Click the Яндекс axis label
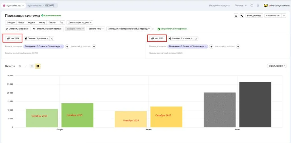This screenshot has height=143, width=291. (x=148, y=129)
